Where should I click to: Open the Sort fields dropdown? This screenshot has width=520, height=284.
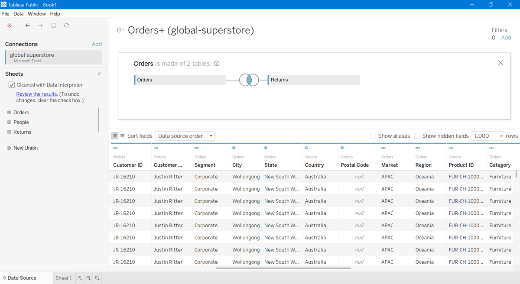(185, 136)
